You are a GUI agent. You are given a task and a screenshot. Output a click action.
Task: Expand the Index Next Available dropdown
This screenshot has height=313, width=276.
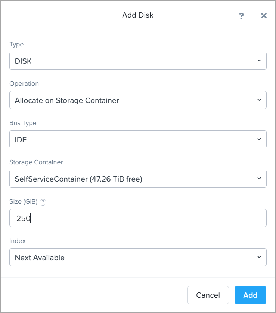(138, 257)
